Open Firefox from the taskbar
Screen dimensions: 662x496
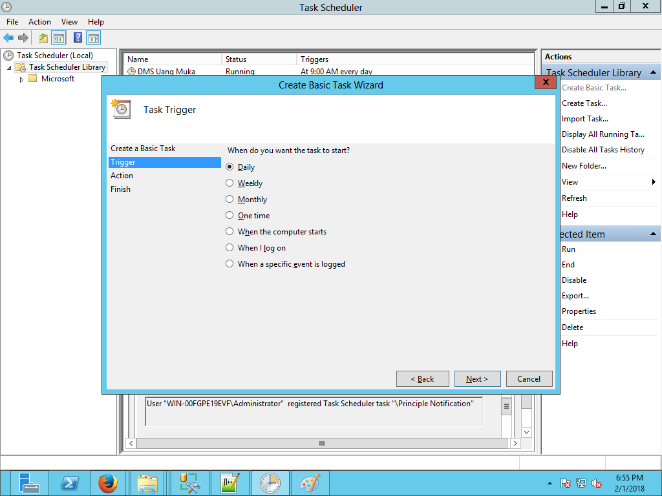click(x=108, y=483)
